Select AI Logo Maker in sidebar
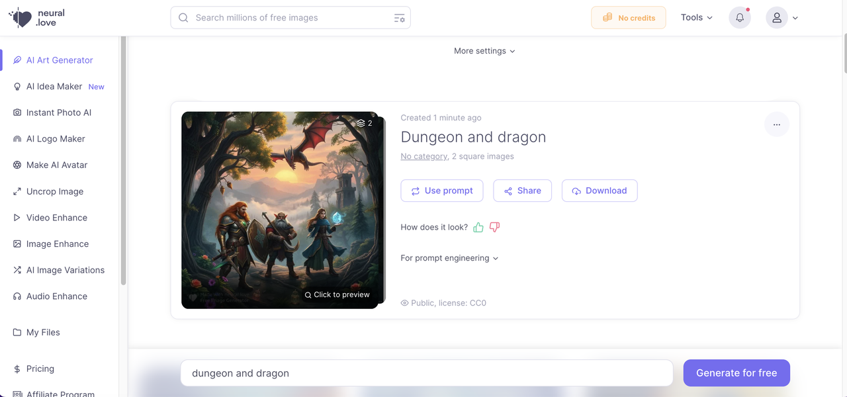 pos(56,139)
